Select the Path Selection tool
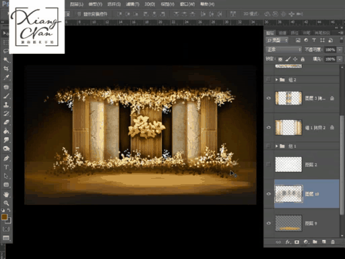Image resolution: width=345 pixels, height=259 pixels. pos(6,176)
